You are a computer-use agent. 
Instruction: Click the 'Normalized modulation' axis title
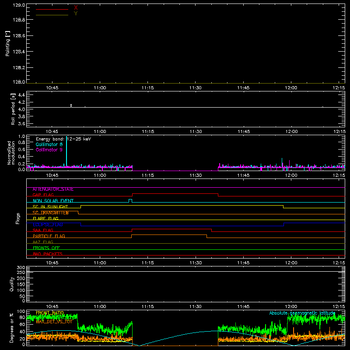click(x=11, y=153)
